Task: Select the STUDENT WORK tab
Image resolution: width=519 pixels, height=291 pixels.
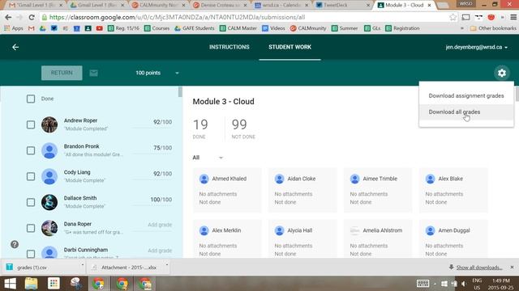Action: pos(290,47)
